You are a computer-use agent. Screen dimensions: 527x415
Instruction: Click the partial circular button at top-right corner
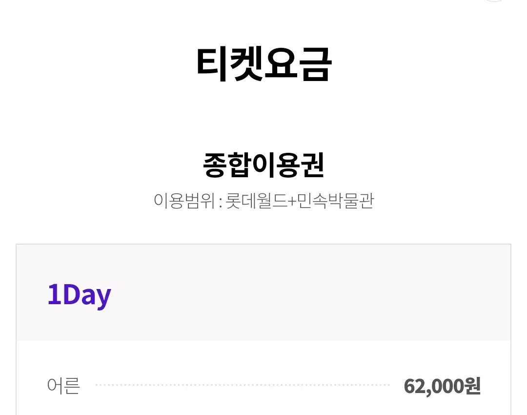494,0
